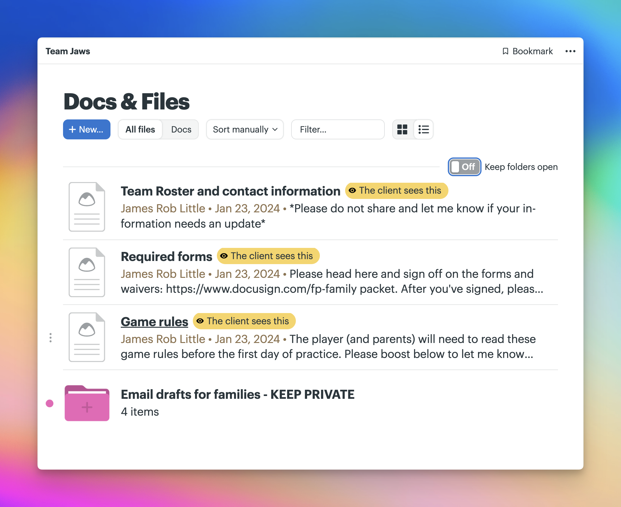Click Required forms description with docusign link
The width and height of the screenshot is (621, 507).
click(x=332, y=282)
